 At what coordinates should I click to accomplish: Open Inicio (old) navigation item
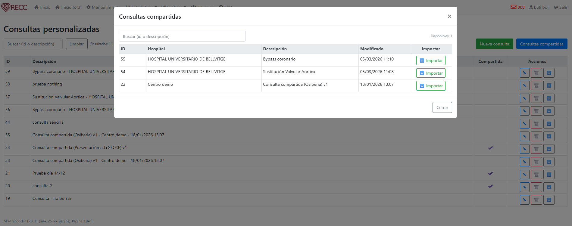pyautogui.click(x=68, y=7)
